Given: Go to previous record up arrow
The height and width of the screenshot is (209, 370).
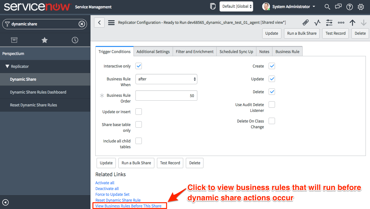Looking at the screenshot, I should (352, 23).
